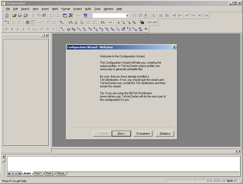Click the Find in files icon with yellow folder
The width and height of the screenshot is (243, 184).
coord(142,22)
